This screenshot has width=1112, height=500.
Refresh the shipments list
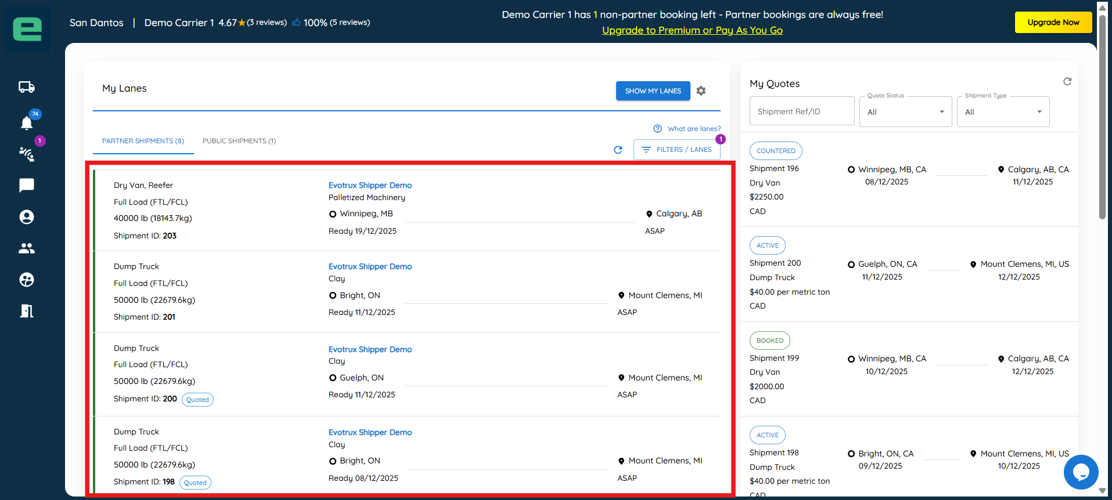618,150
